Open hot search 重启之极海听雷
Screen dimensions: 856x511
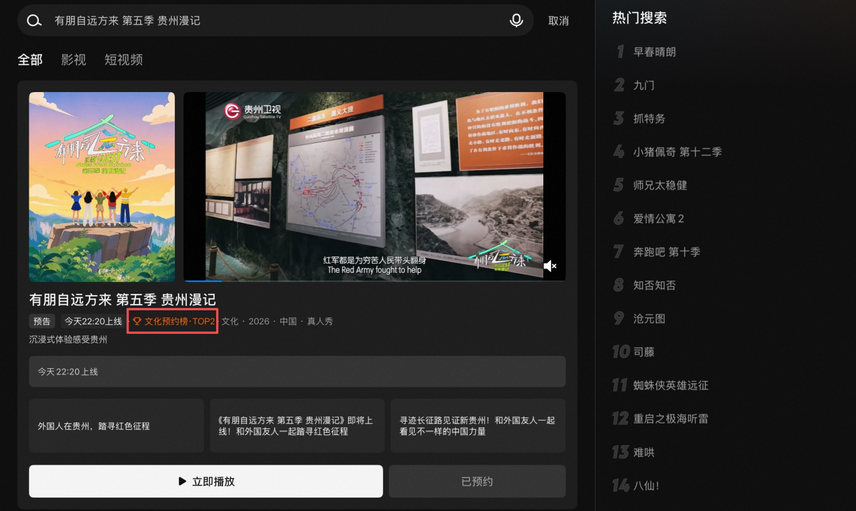[x=671, y=419]
